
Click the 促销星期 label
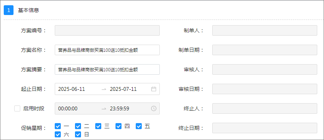(x=33, y=128)
